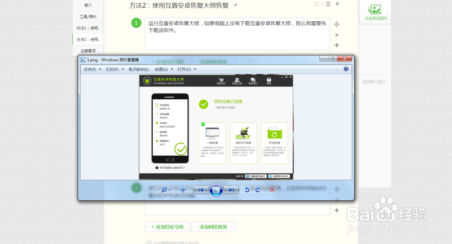Add a step with the plus below step 1
Image resolution: width=452 pixels, height=244 pixels.
337,45
